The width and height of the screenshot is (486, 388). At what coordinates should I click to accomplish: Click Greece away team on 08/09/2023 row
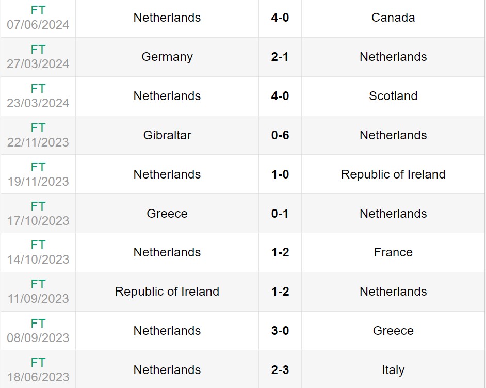point(393,331)
